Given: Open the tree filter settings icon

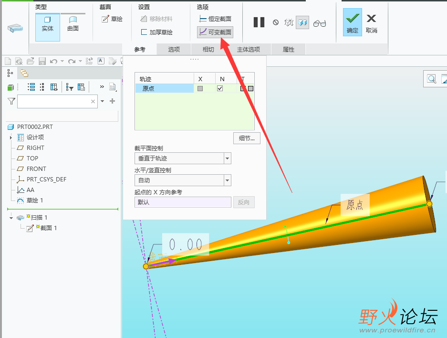Looking at the screenshot, I should [70, 87].
